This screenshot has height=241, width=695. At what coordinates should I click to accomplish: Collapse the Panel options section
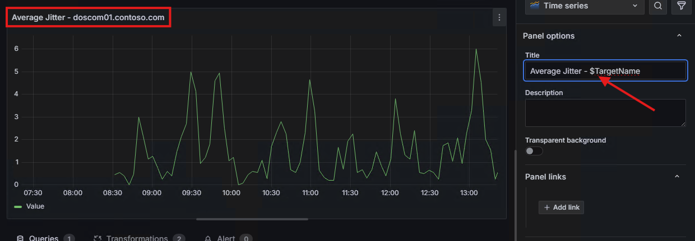point(679,36)
